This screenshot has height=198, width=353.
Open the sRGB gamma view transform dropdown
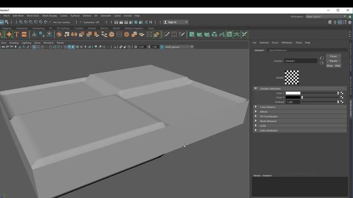pos(179,47)
